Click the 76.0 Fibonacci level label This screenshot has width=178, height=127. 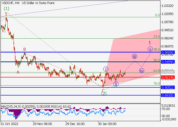(157, 84)
